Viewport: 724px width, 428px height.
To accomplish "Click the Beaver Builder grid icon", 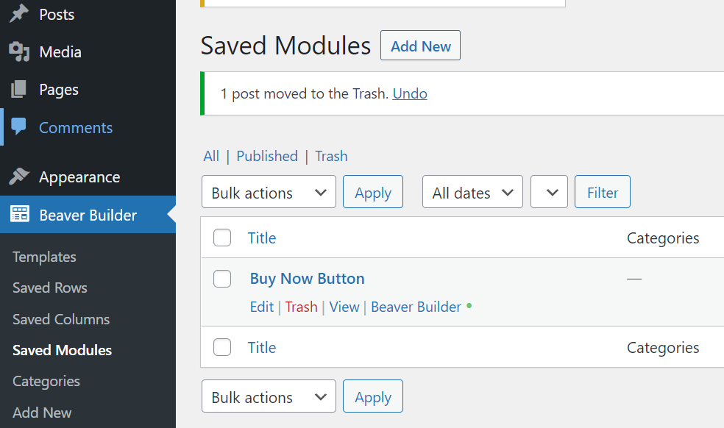I will 21,215.
